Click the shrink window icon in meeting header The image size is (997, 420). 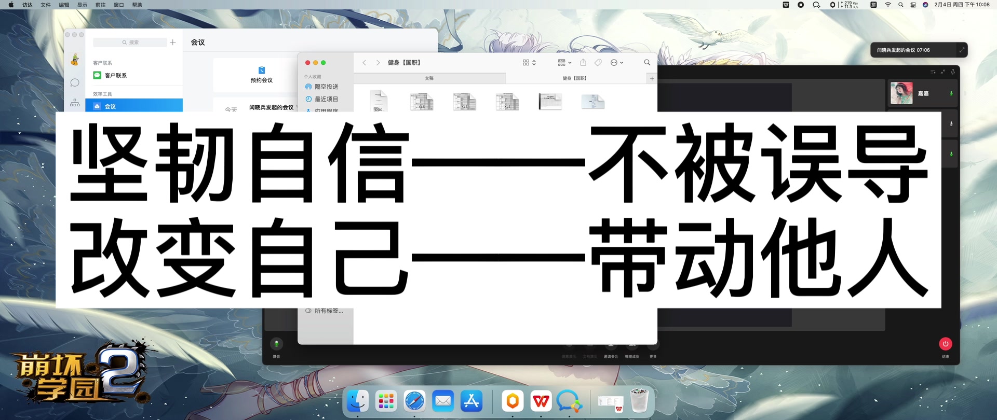943,72
